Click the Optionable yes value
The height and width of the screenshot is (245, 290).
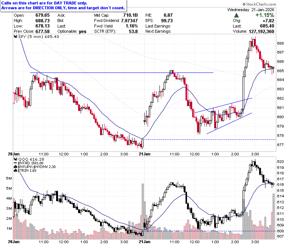pyautogui.click(x=83, y=32)
